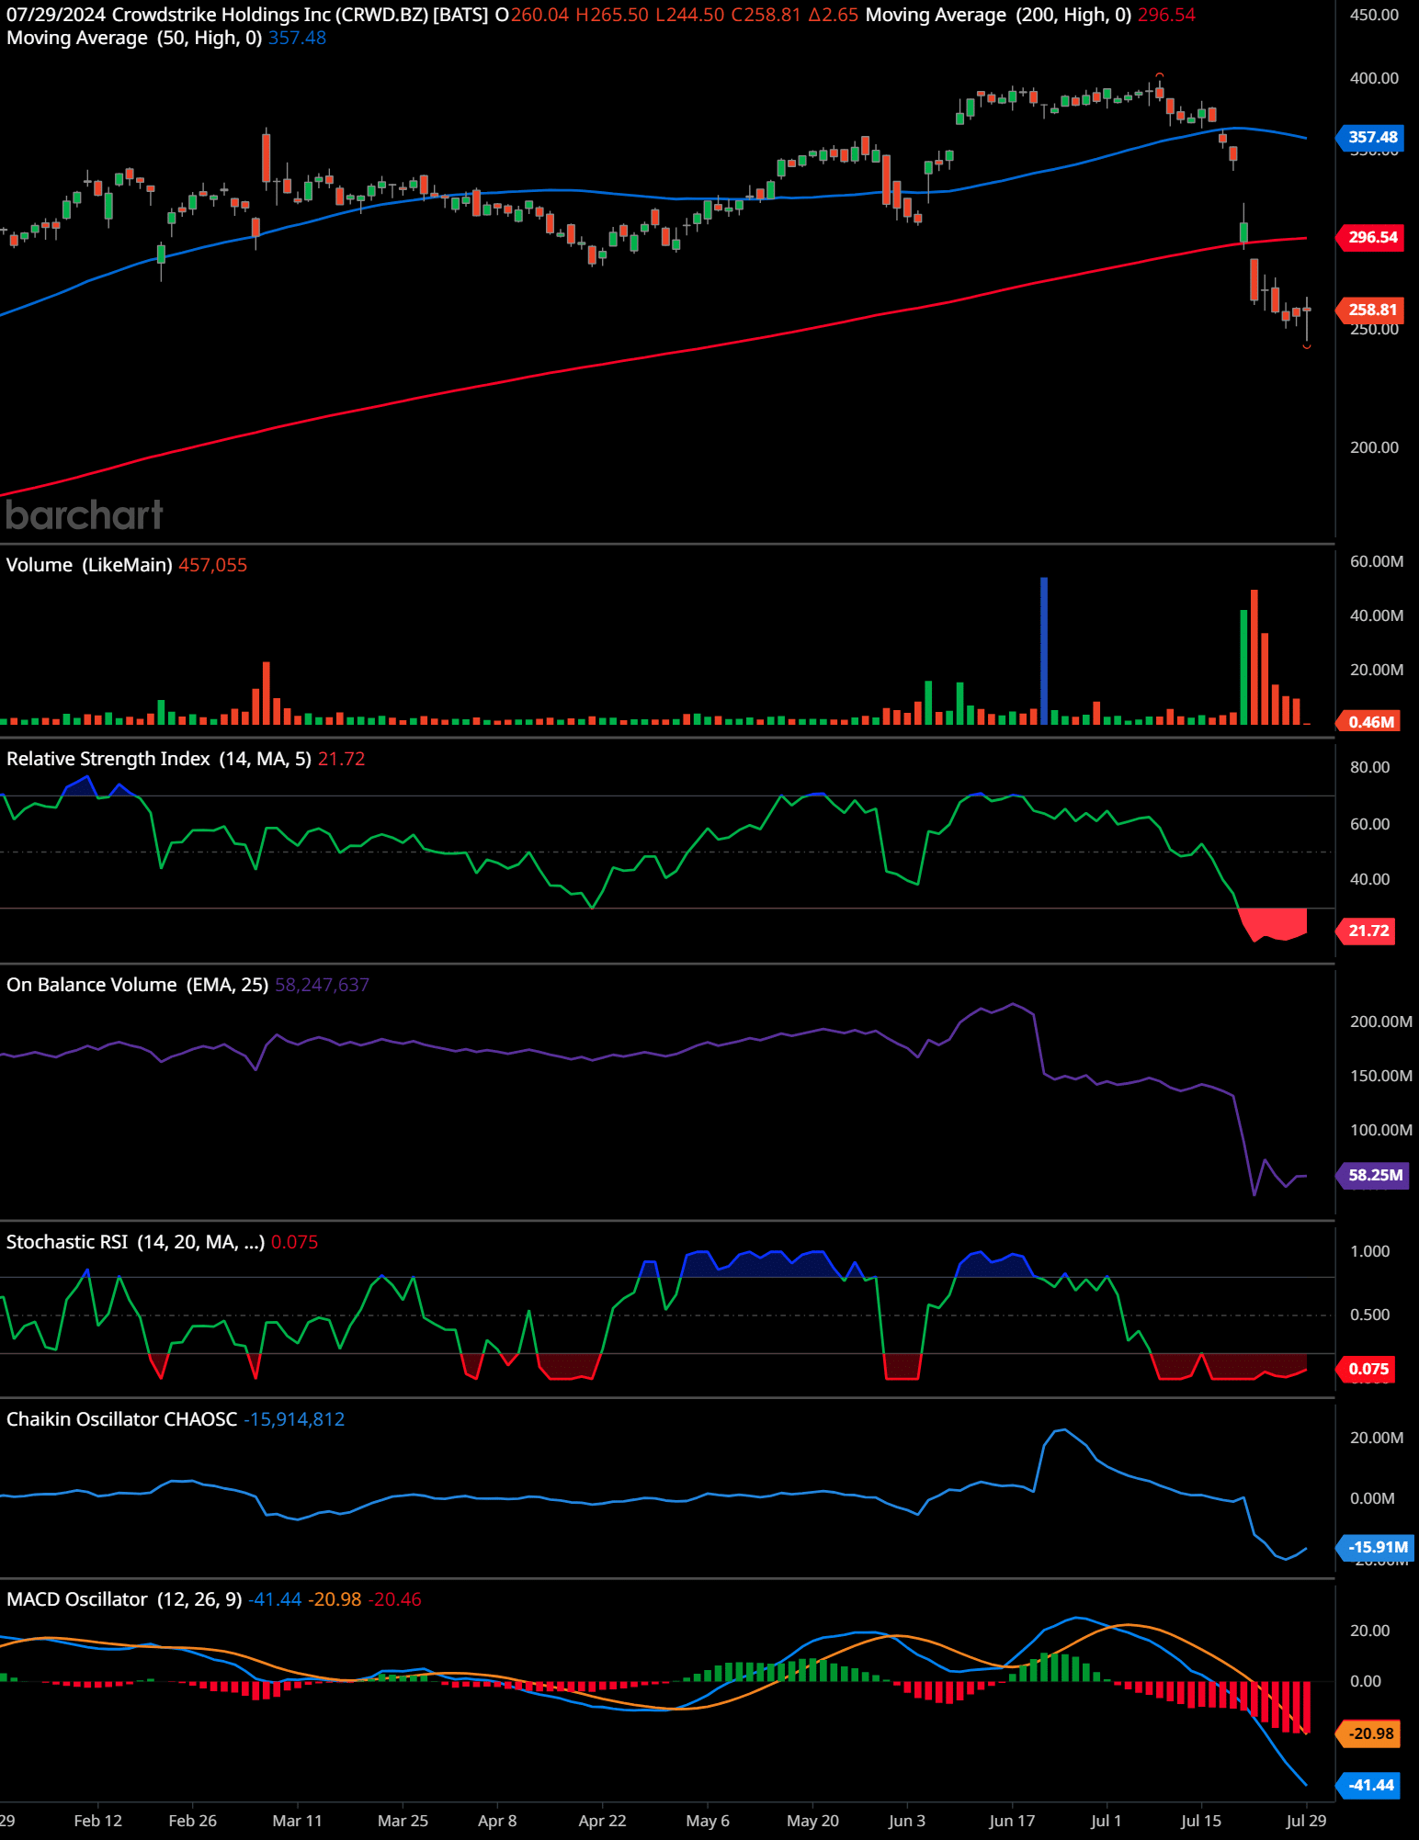Click the 258.81 last price tag
The width and height of the screenshot is (1419, 1840).
click(x=1369, y=310)
